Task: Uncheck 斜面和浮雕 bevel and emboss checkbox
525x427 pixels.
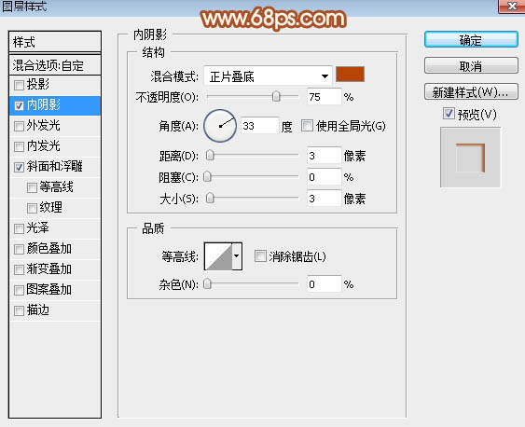Action: pyautogui.click(x=19, y=167)
